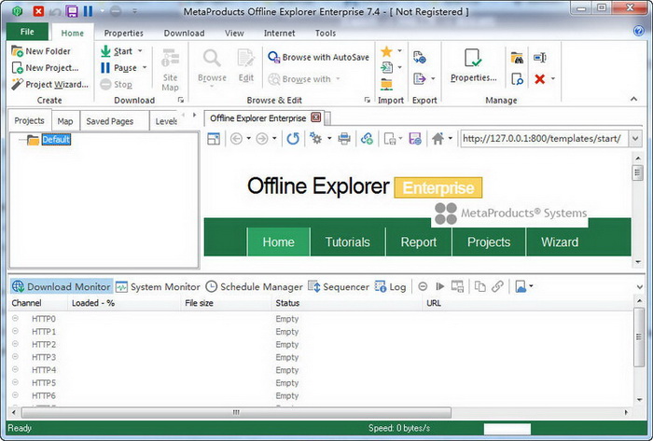Open the Sequencer panel

pyautogui.click(x=338, y=286)
